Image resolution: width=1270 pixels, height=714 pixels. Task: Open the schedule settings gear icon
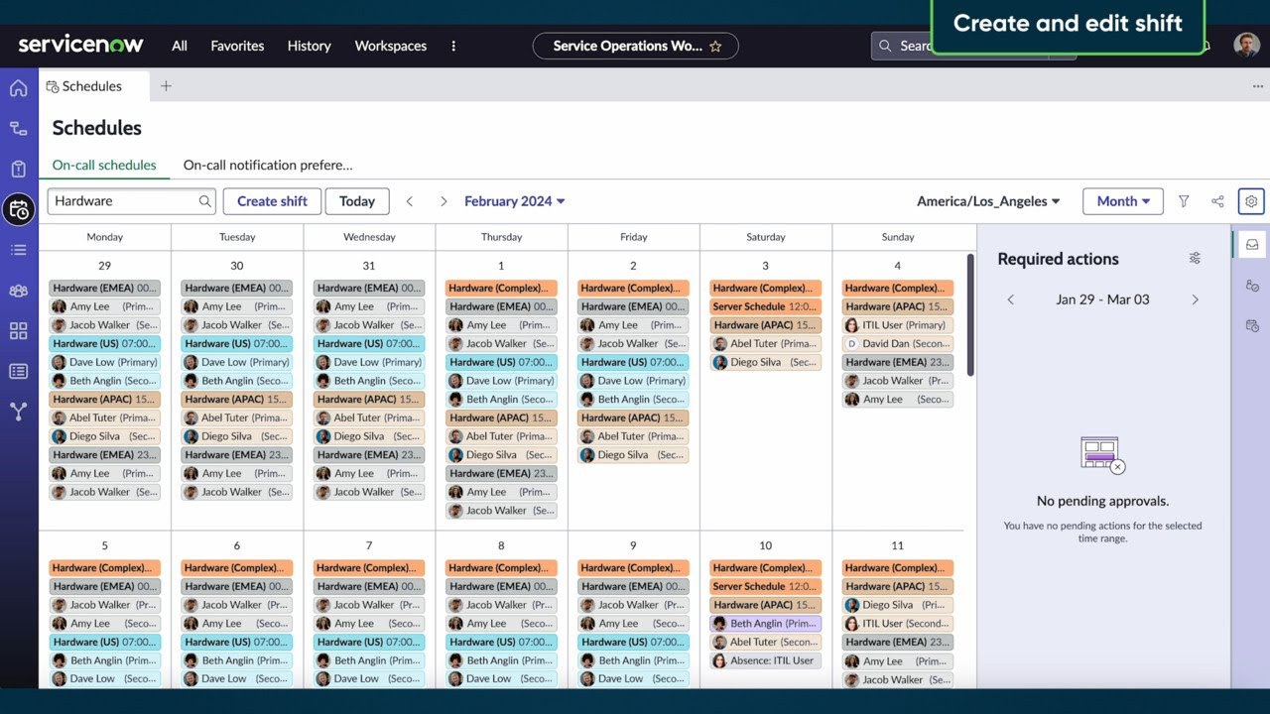[1251, 201]
